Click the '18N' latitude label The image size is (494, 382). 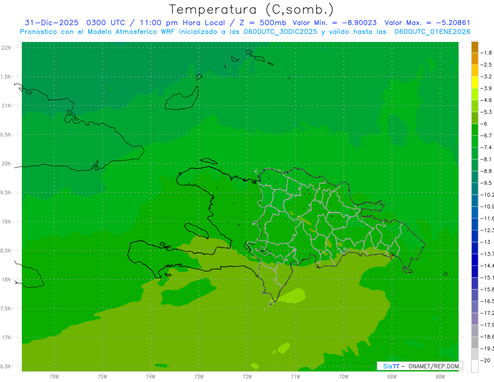pyautogui.click(x=6, y=279)
